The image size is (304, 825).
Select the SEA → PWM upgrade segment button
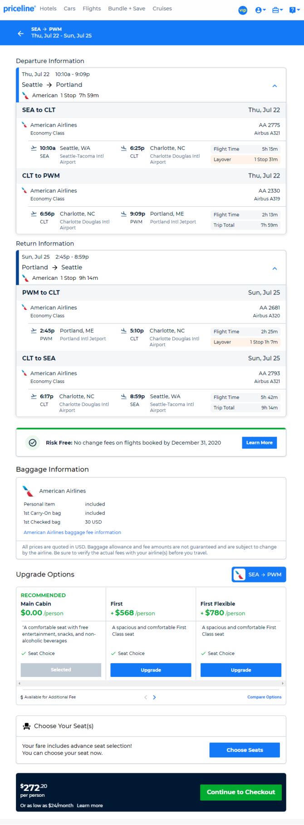[259, 575]
